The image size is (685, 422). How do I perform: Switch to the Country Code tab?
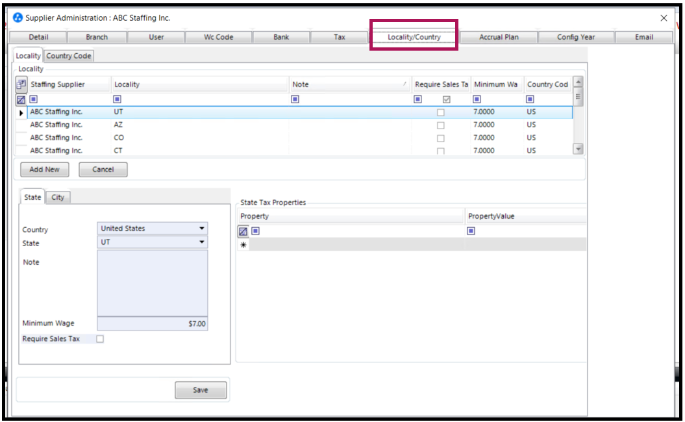(x=68, y=56)
